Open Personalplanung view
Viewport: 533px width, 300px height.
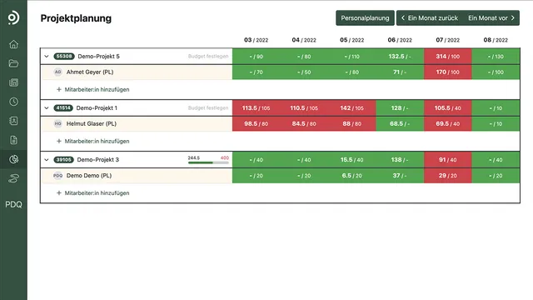tap(365, 18)
